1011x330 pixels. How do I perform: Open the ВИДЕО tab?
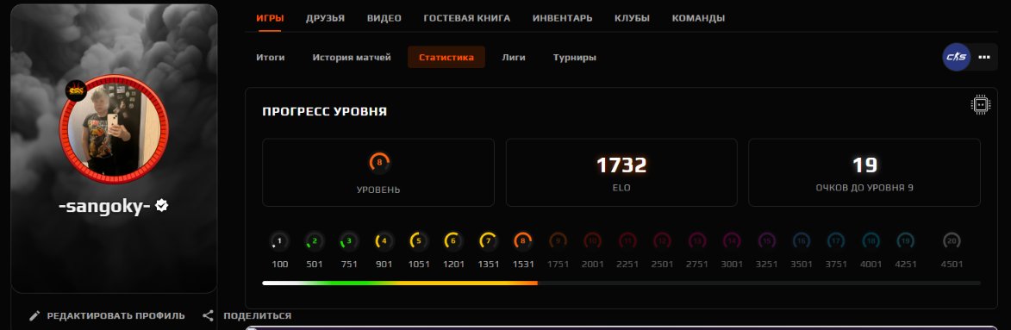coord(384,18)
